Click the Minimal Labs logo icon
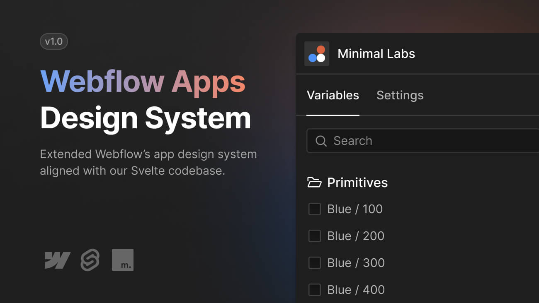Viewport: 539px width, 303px height. click(316, 53)
